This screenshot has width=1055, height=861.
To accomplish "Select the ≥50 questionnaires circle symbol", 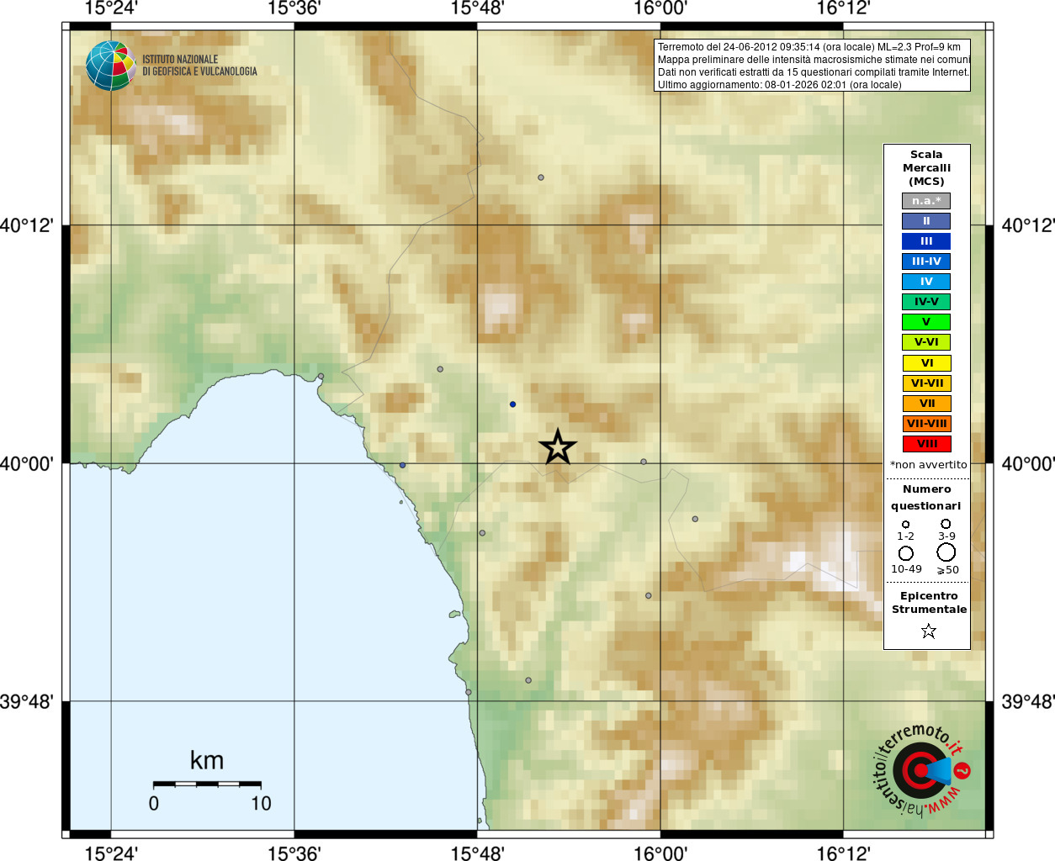I will pyautogui.click(x=946, y=552).
